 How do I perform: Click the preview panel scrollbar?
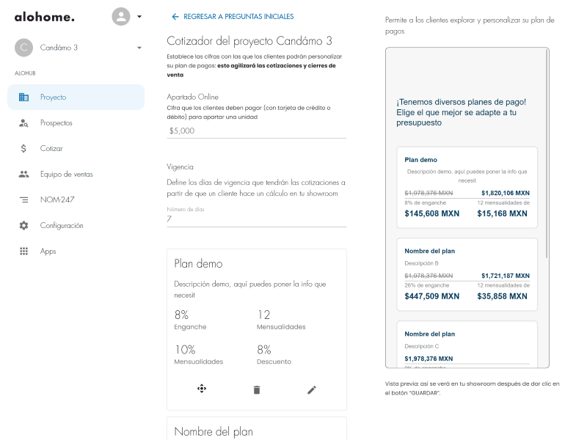tap(547, 153)
